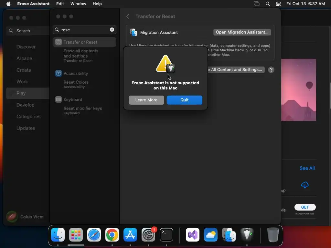Open System Settings from the Dock

click(148, 235)
